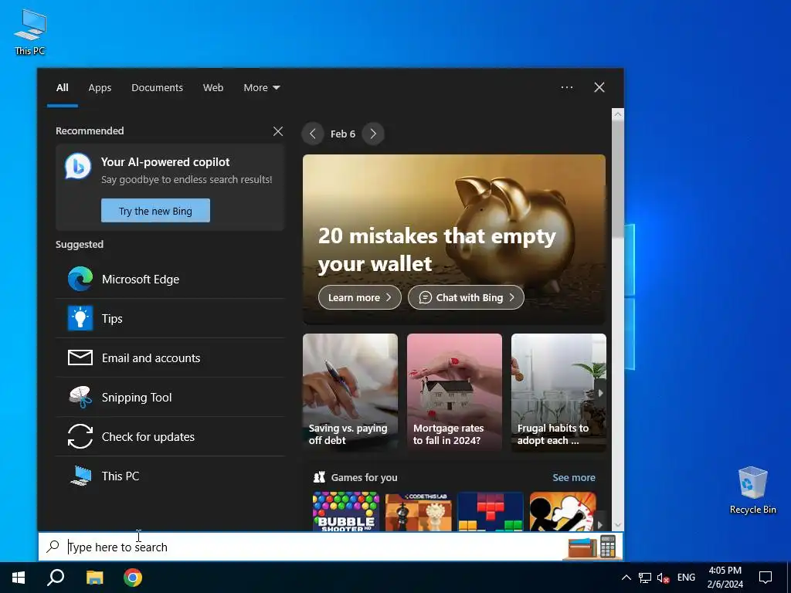Launch Google Chrome from taskbar
The width and height of the screenshot is (791, 593).
coord(133,578)
